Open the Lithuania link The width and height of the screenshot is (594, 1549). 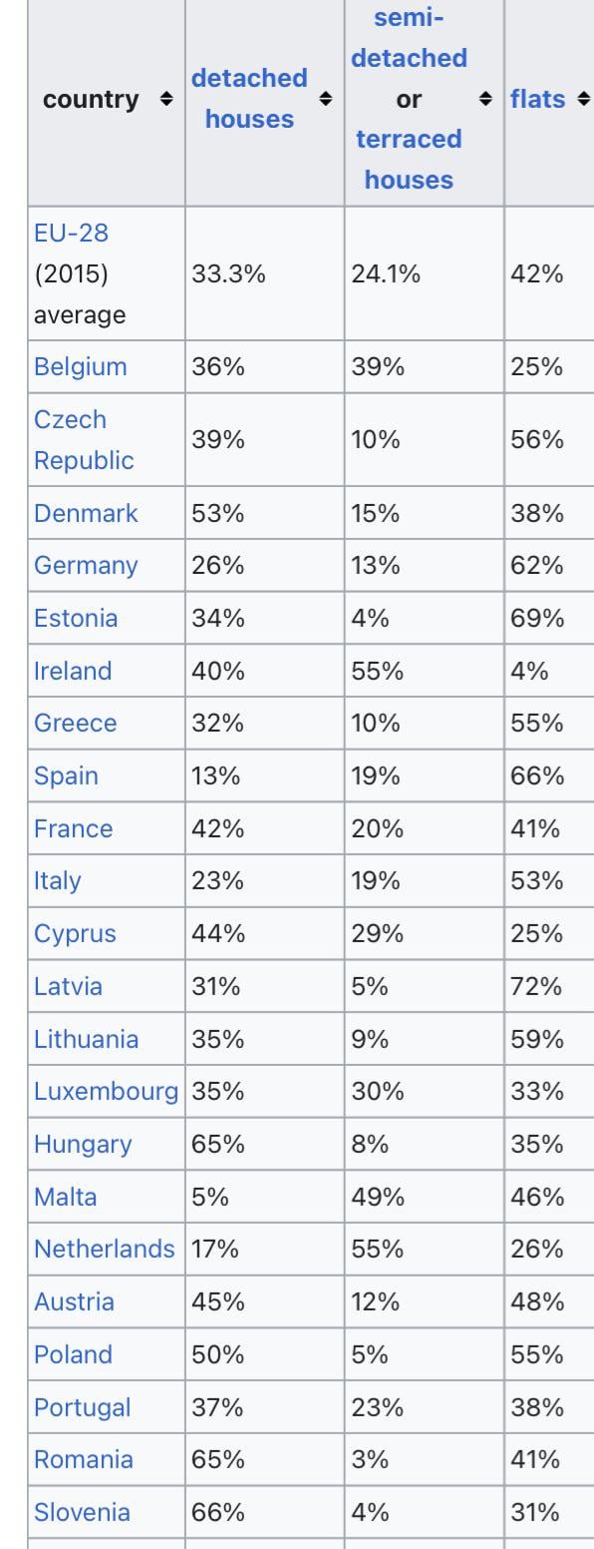pyautogui.click(x=87, y=1039)
